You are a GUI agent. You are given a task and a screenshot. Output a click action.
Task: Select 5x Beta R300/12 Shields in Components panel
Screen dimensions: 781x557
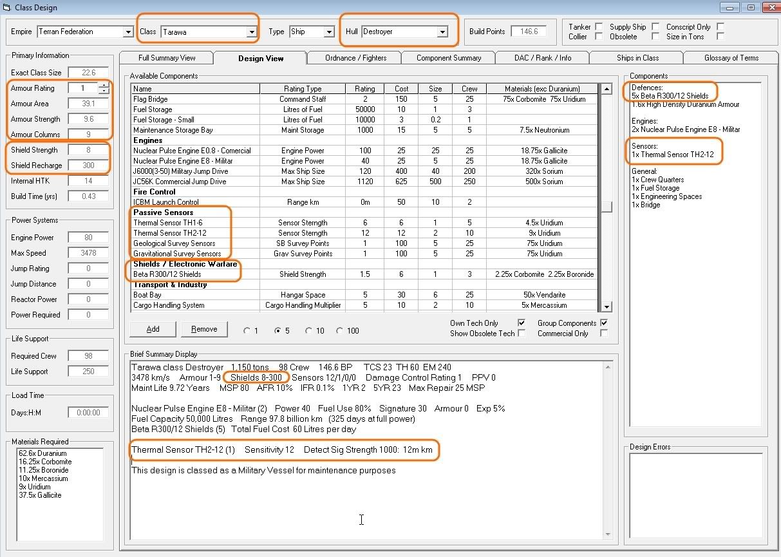click(670, 96)
